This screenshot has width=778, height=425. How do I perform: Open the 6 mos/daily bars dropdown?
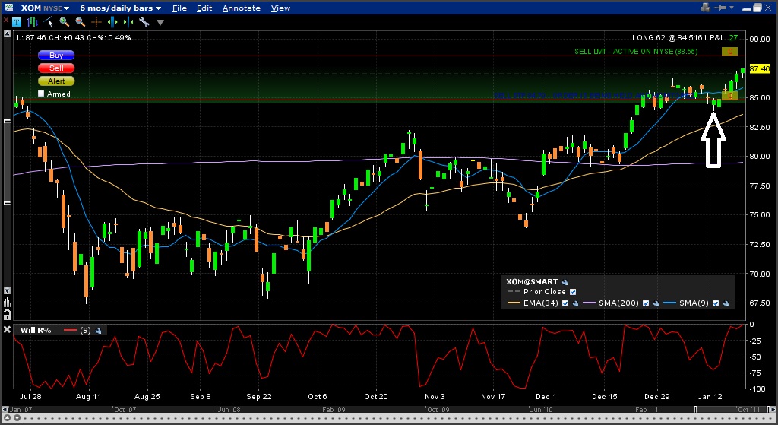[120, 8]
